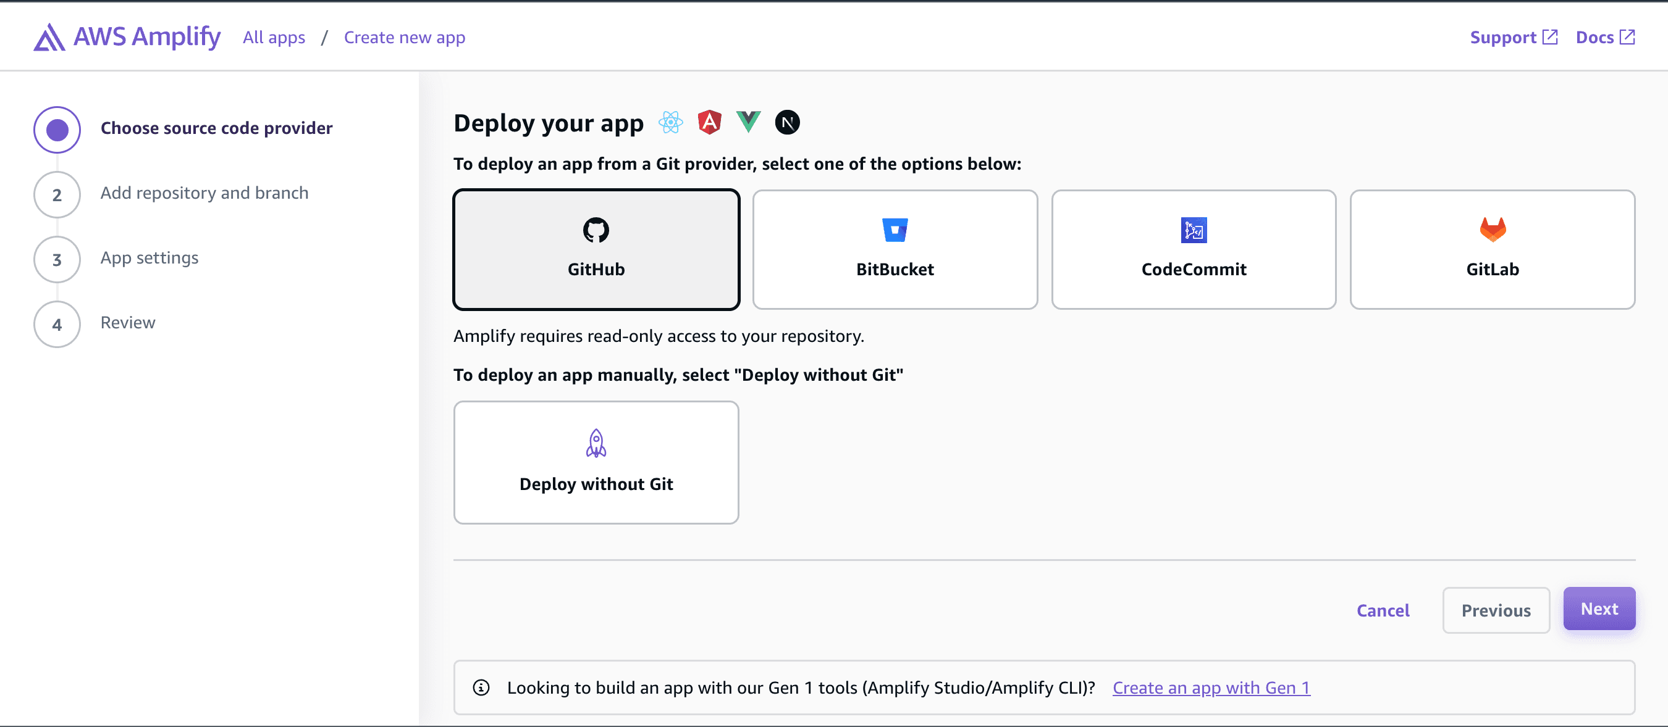Click the Vue.js framework icon
1668x727 pixels.
point(749,120)
